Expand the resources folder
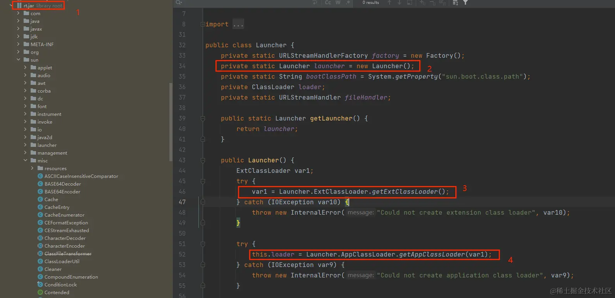615x298 pixels. pyautogui.click(x=32, y=168)
